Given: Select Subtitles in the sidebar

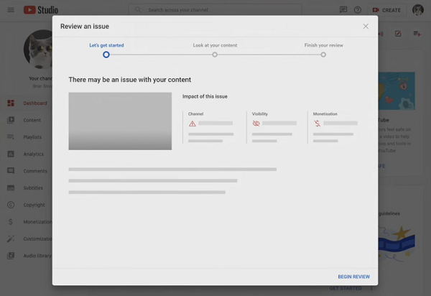Looking at the screenshot, I should pos(33,188).
